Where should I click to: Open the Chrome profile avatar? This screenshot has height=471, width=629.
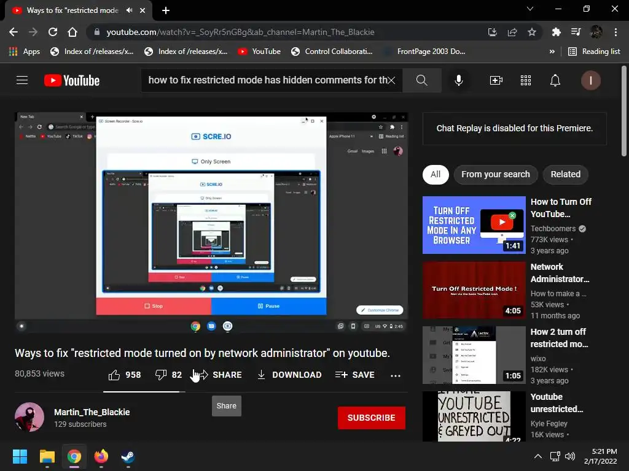click(x=596, y=32)
